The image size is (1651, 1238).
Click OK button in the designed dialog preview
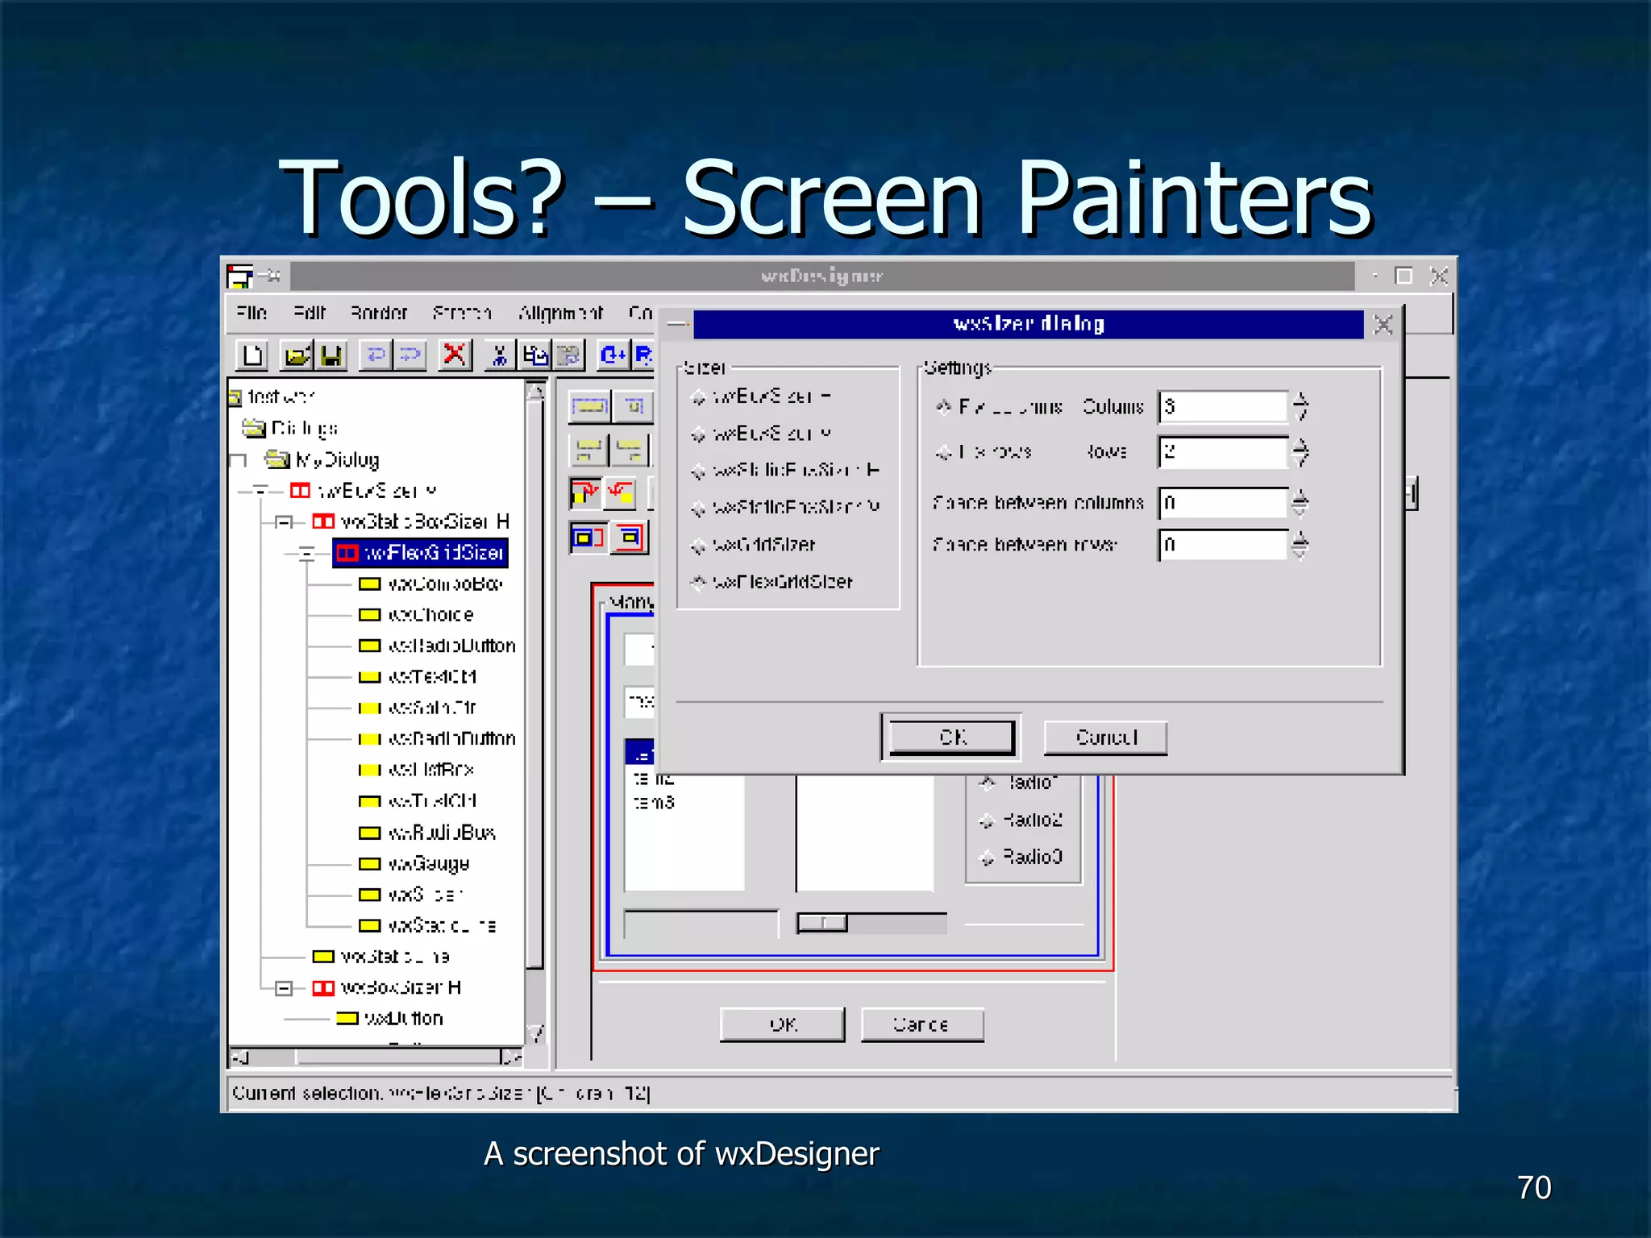pyautogui.click(x=783, y=1024)
